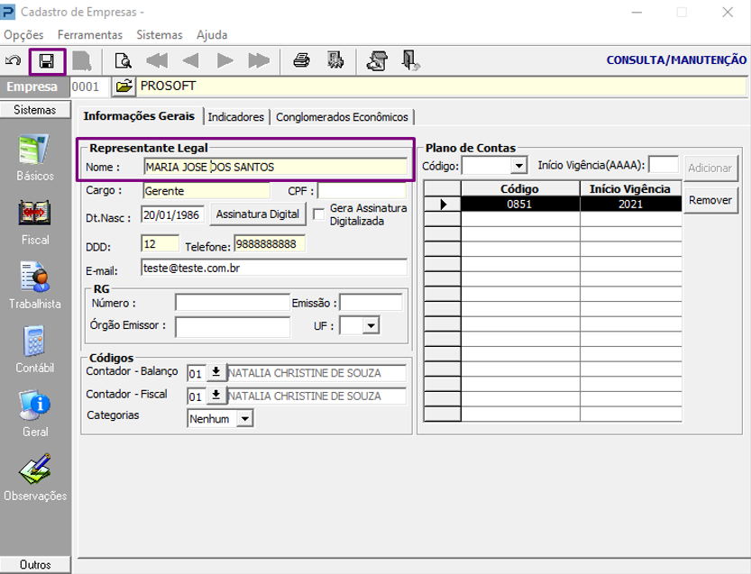Open the Categorias dropdown
Image resolution: width=751 pixels, height=574 pixels.
pyautogui.click(x=245, y=419)
